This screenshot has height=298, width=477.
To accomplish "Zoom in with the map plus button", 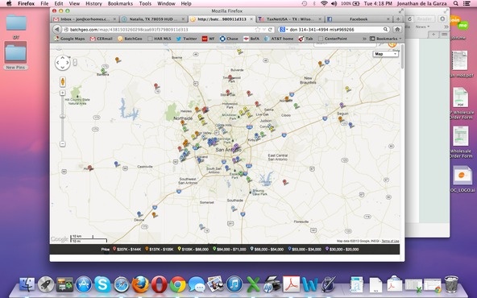I will click(63, 93).
